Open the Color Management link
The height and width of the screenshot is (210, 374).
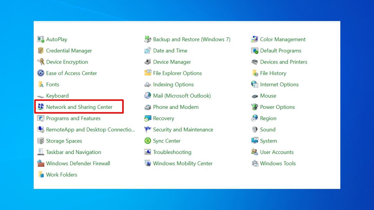pos(283,39)
